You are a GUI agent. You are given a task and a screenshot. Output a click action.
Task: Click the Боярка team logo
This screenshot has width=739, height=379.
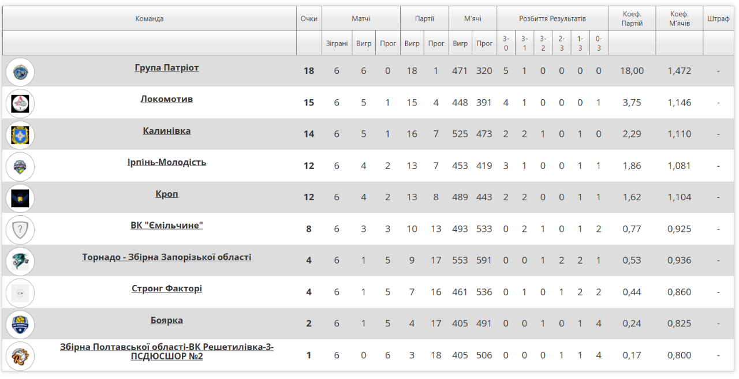pyautogui.click(x=20, y=324)
